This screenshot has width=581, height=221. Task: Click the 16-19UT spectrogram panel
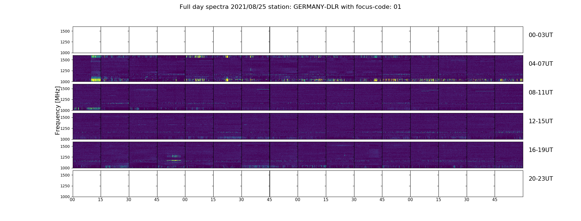click(298, 155)
